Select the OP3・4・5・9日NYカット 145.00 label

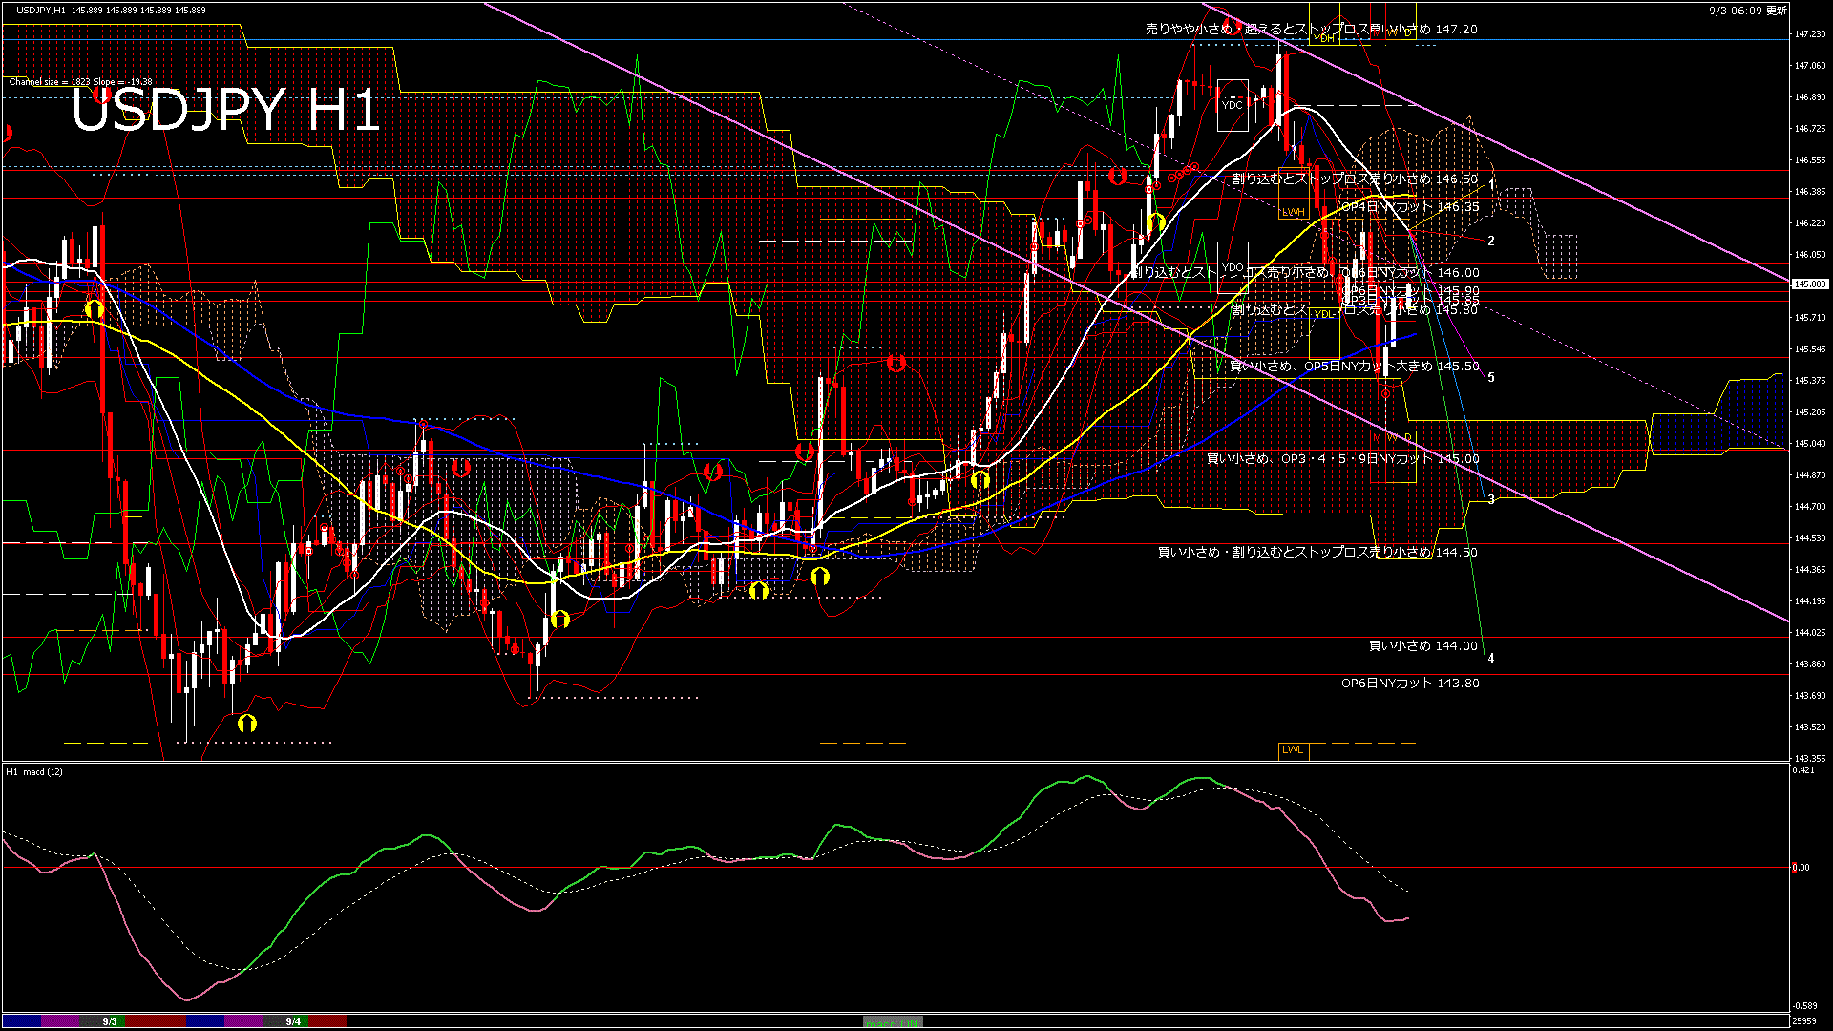click(x=1343, y=459)
